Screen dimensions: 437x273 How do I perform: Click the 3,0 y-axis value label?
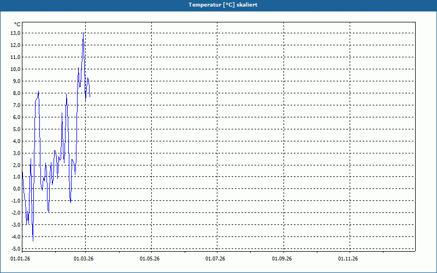pyautogui.click(x=16, y=153)
